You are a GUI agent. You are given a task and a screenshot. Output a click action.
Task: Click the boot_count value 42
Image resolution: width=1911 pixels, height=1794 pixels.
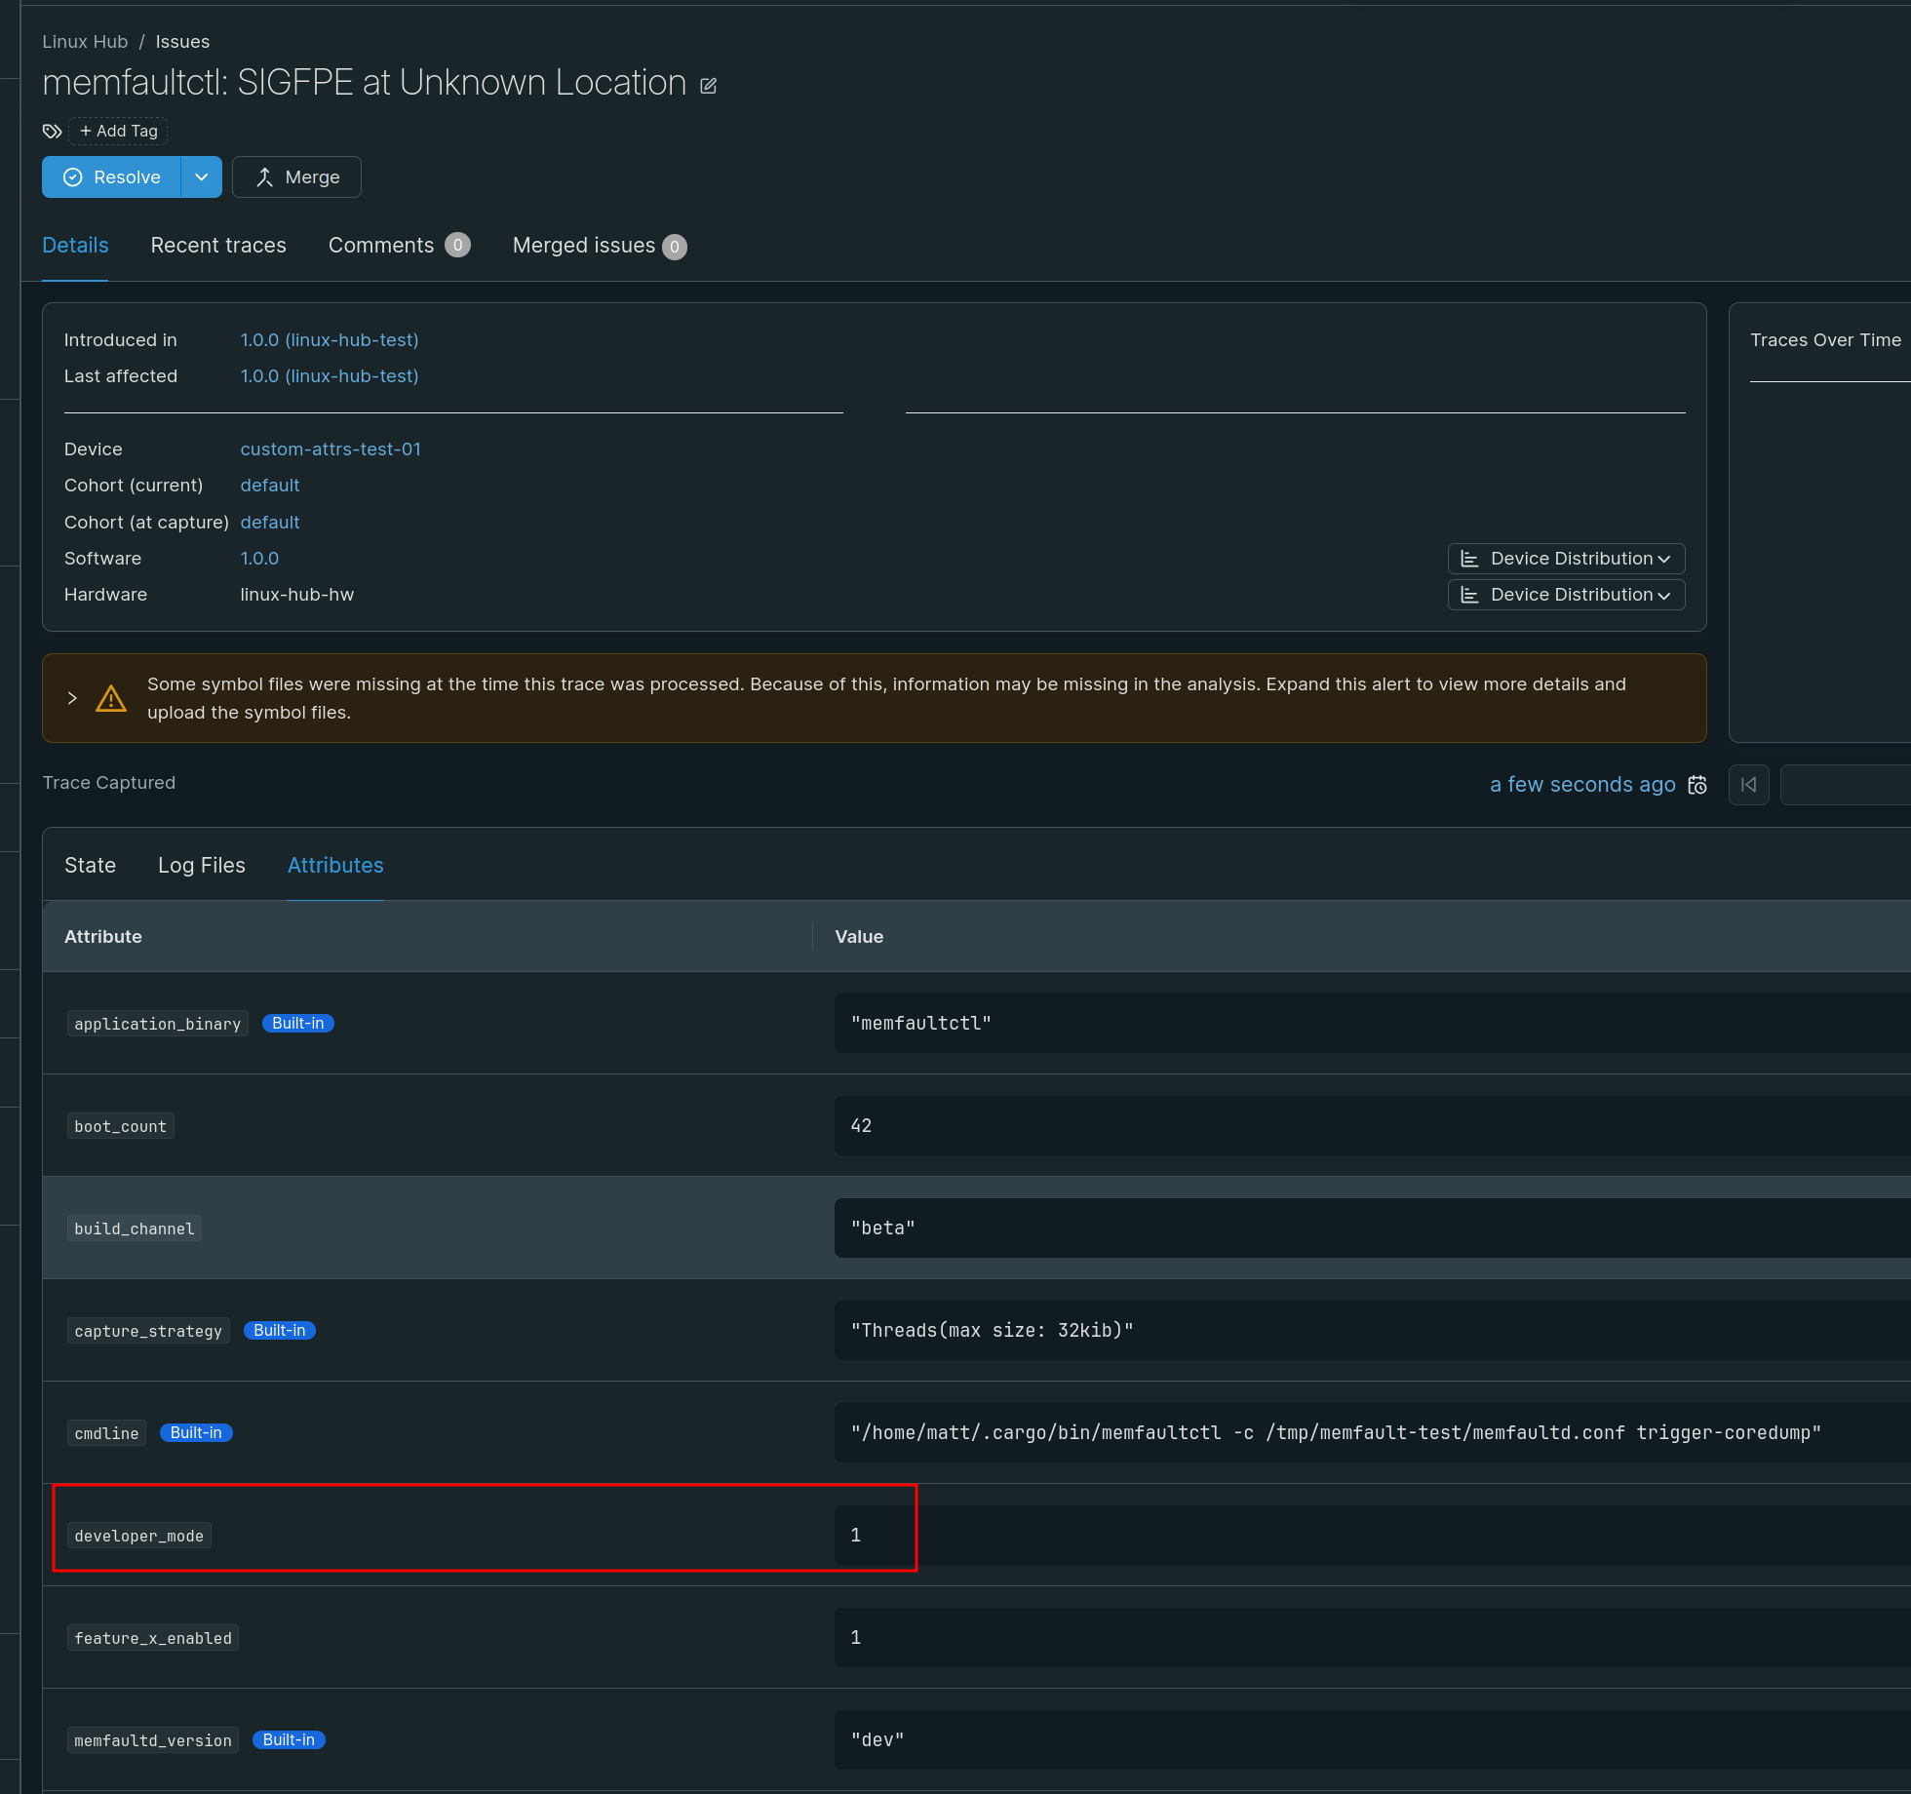(1372, 1126)
